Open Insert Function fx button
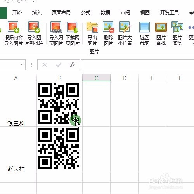The width and height of the screenshot is (194, 194). 73,65
